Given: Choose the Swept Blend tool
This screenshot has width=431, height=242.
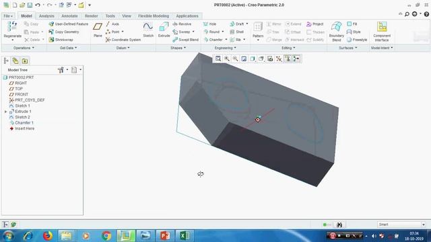Looking at the screenshot, I should tap(186, 40).
